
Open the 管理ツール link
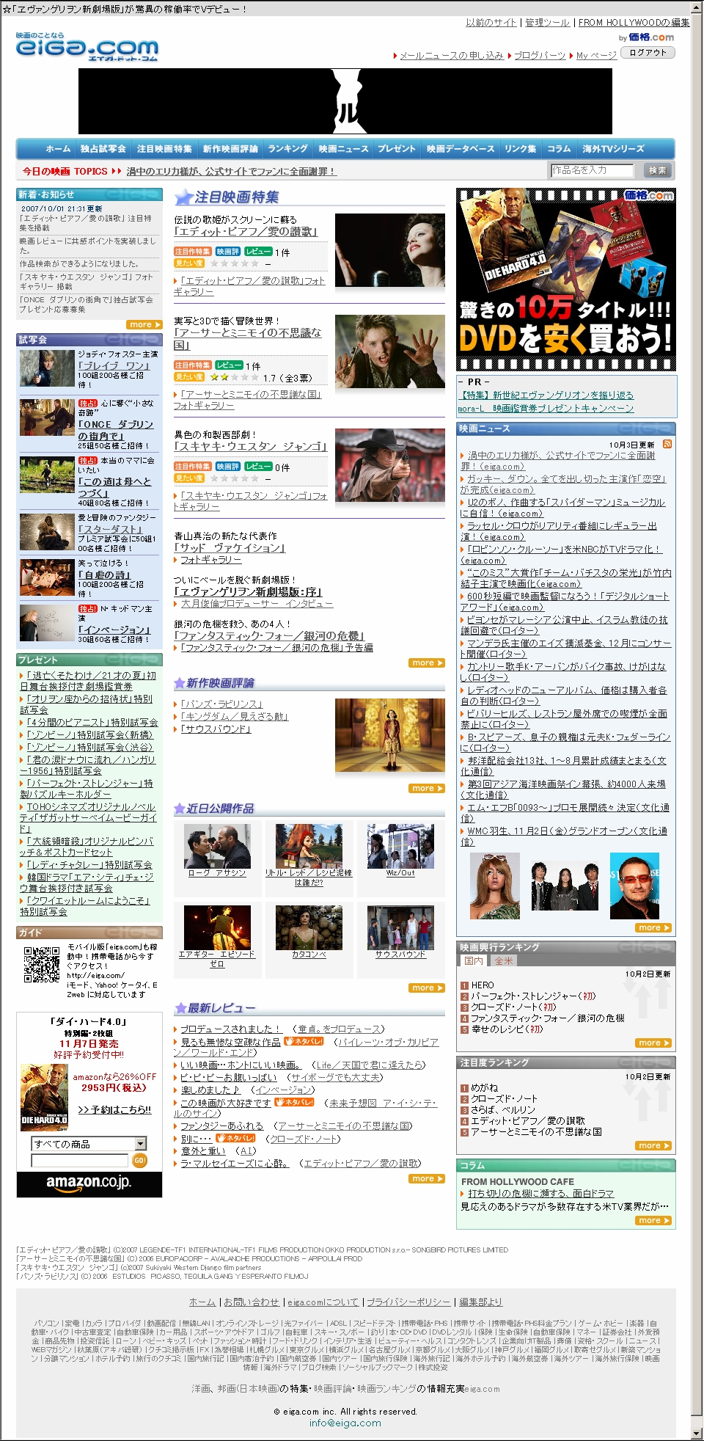(x=547, y=23)
